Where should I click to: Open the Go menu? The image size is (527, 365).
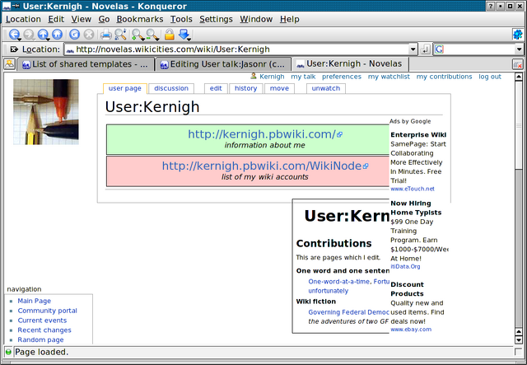(x=104, y=19)
